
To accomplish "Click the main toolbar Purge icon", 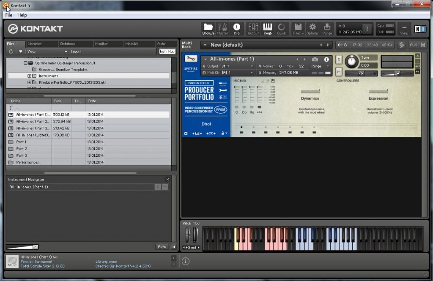I will tap(327, 29).
